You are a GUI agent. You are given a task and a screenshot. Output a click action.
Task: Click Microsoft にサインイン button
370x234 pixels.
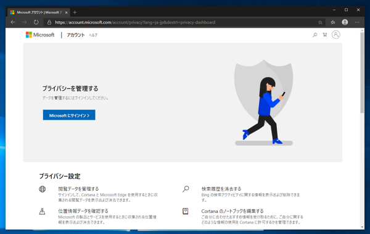(x=69, y=115)
